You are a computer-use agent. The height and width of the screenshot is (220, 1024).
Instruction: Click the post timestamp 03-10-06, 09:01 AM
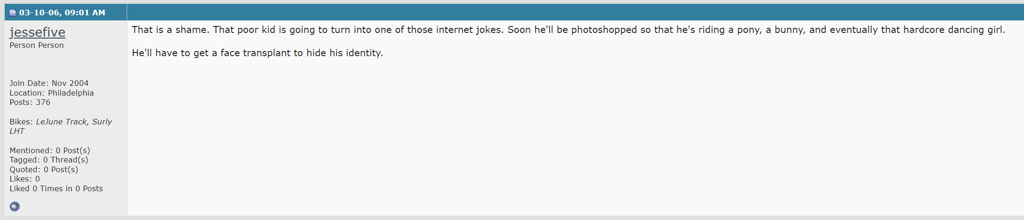coord(62,13)
